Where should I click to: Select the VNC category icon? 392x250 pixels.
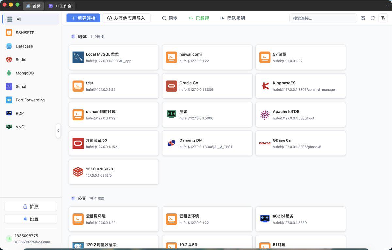(x=9, y=127)
